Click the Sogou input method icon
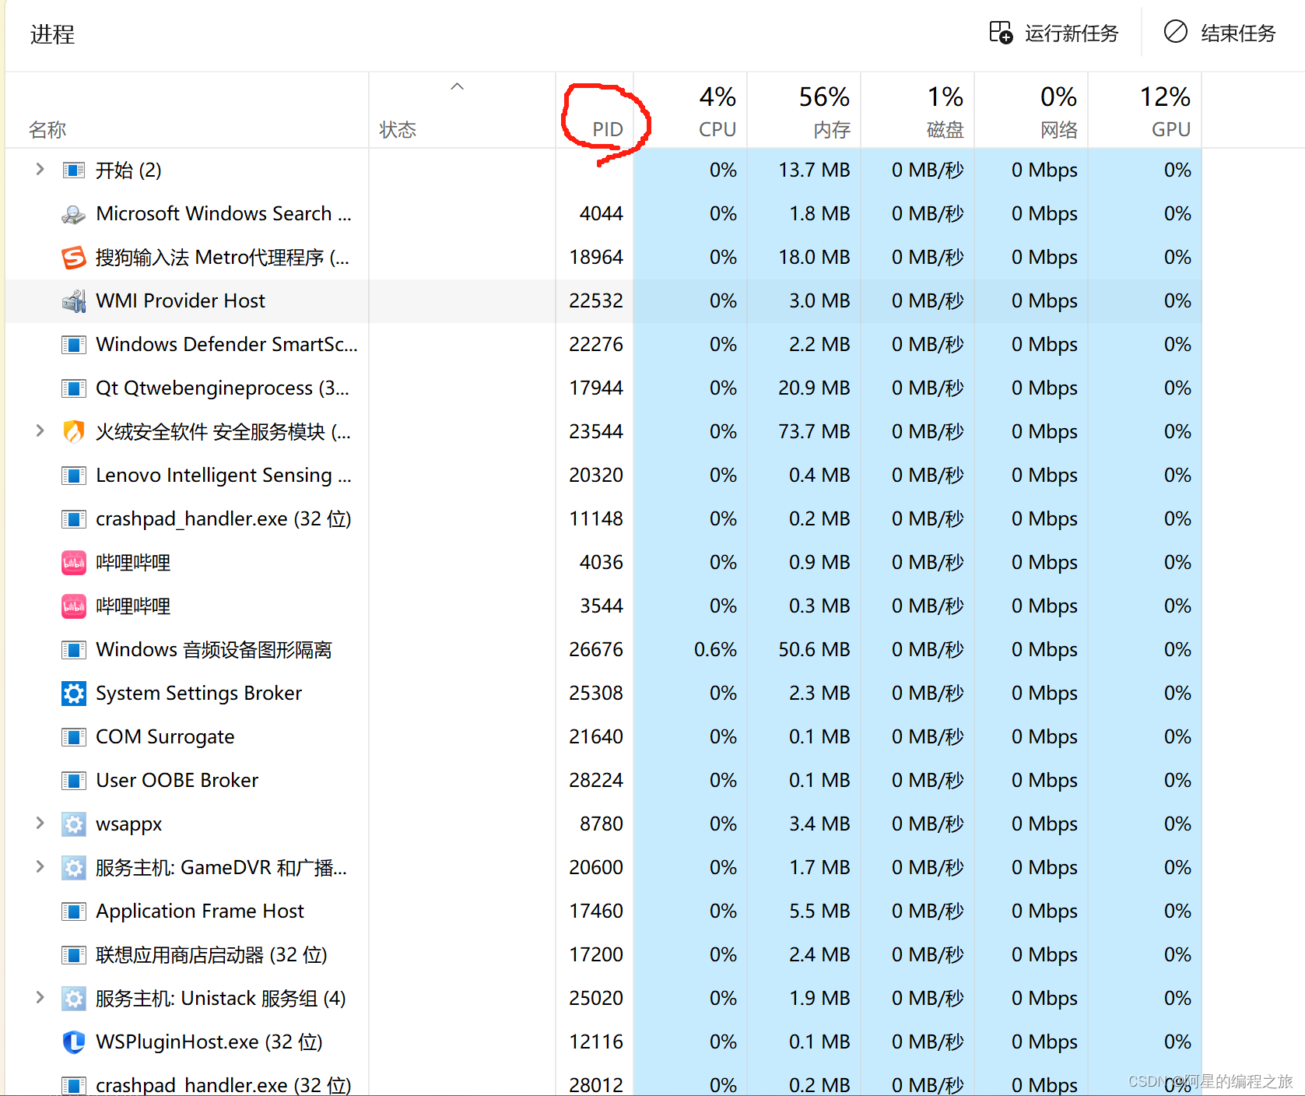Screen dimensions: 1305x1096 click(x=73, y=258)
